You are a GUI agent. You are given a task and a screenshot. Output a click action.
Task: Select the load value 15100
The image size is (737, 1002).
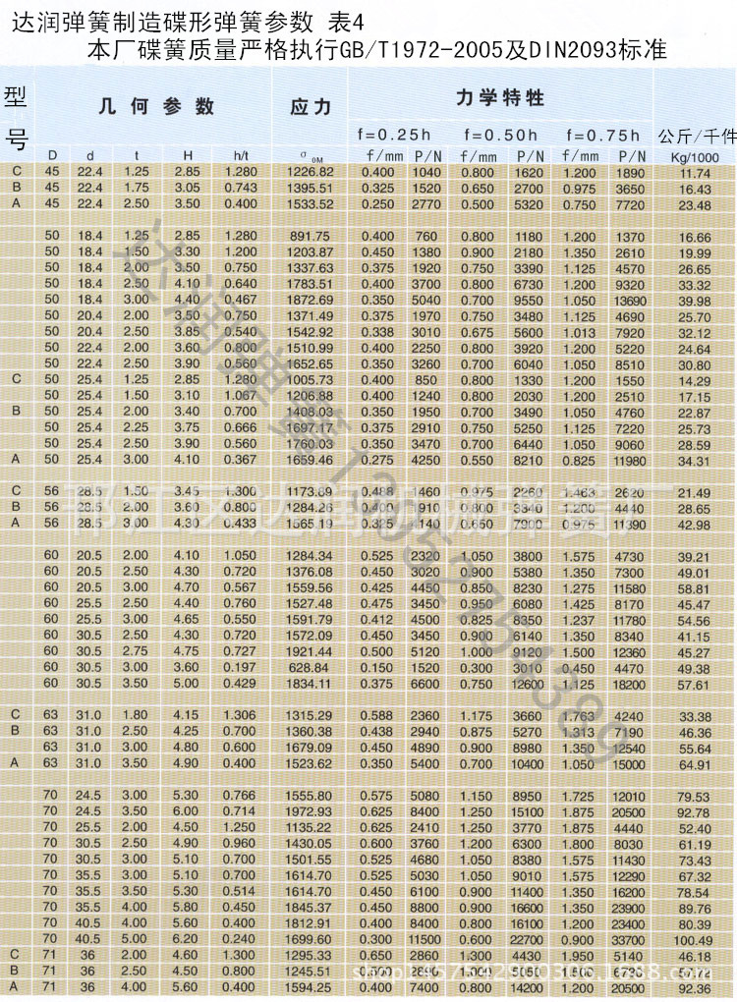pos(527,812)
